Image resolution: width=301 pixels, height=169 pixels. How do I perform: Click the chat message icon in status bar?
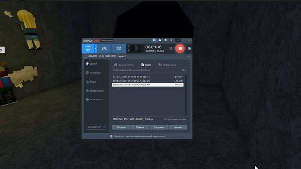pos(111,136)
